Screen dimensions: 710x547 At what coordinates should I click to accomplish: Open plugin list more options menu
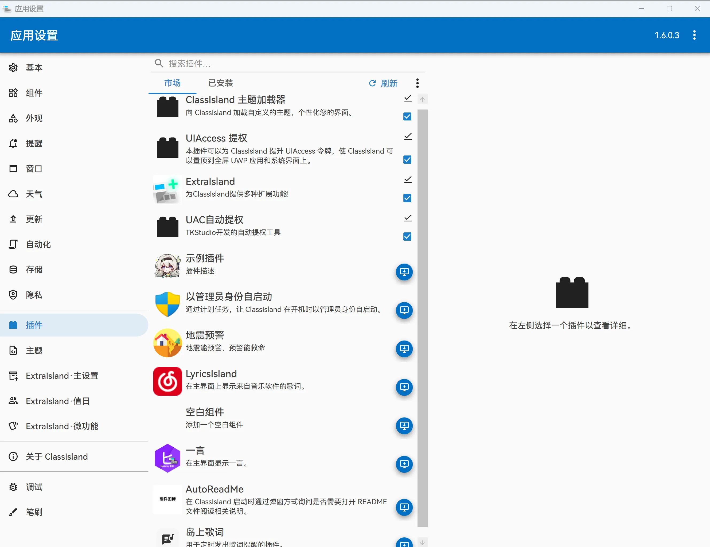click(x=418, y=83)
